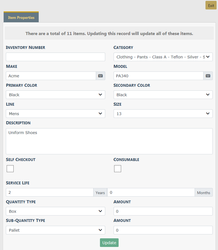Open the Category dropdown
The width and height of the screenshot is (218, 250).
click(163, 57)
